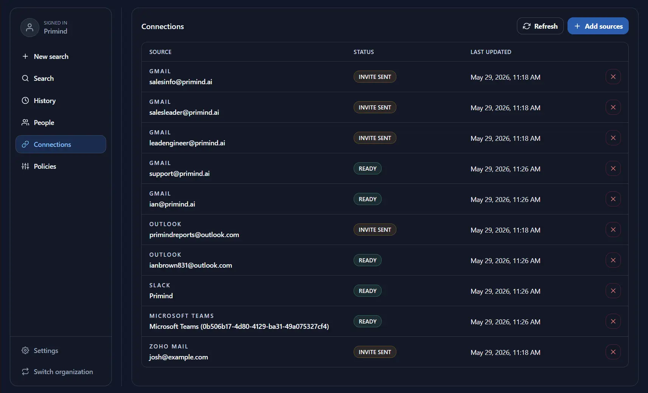648x393 pixels.
Task: Click the READY badge for Microsoft Teams
Action: click(x=368, y=321)
